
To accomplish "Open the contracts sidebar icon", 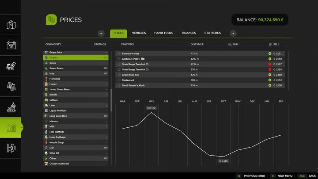I will 11,87.
